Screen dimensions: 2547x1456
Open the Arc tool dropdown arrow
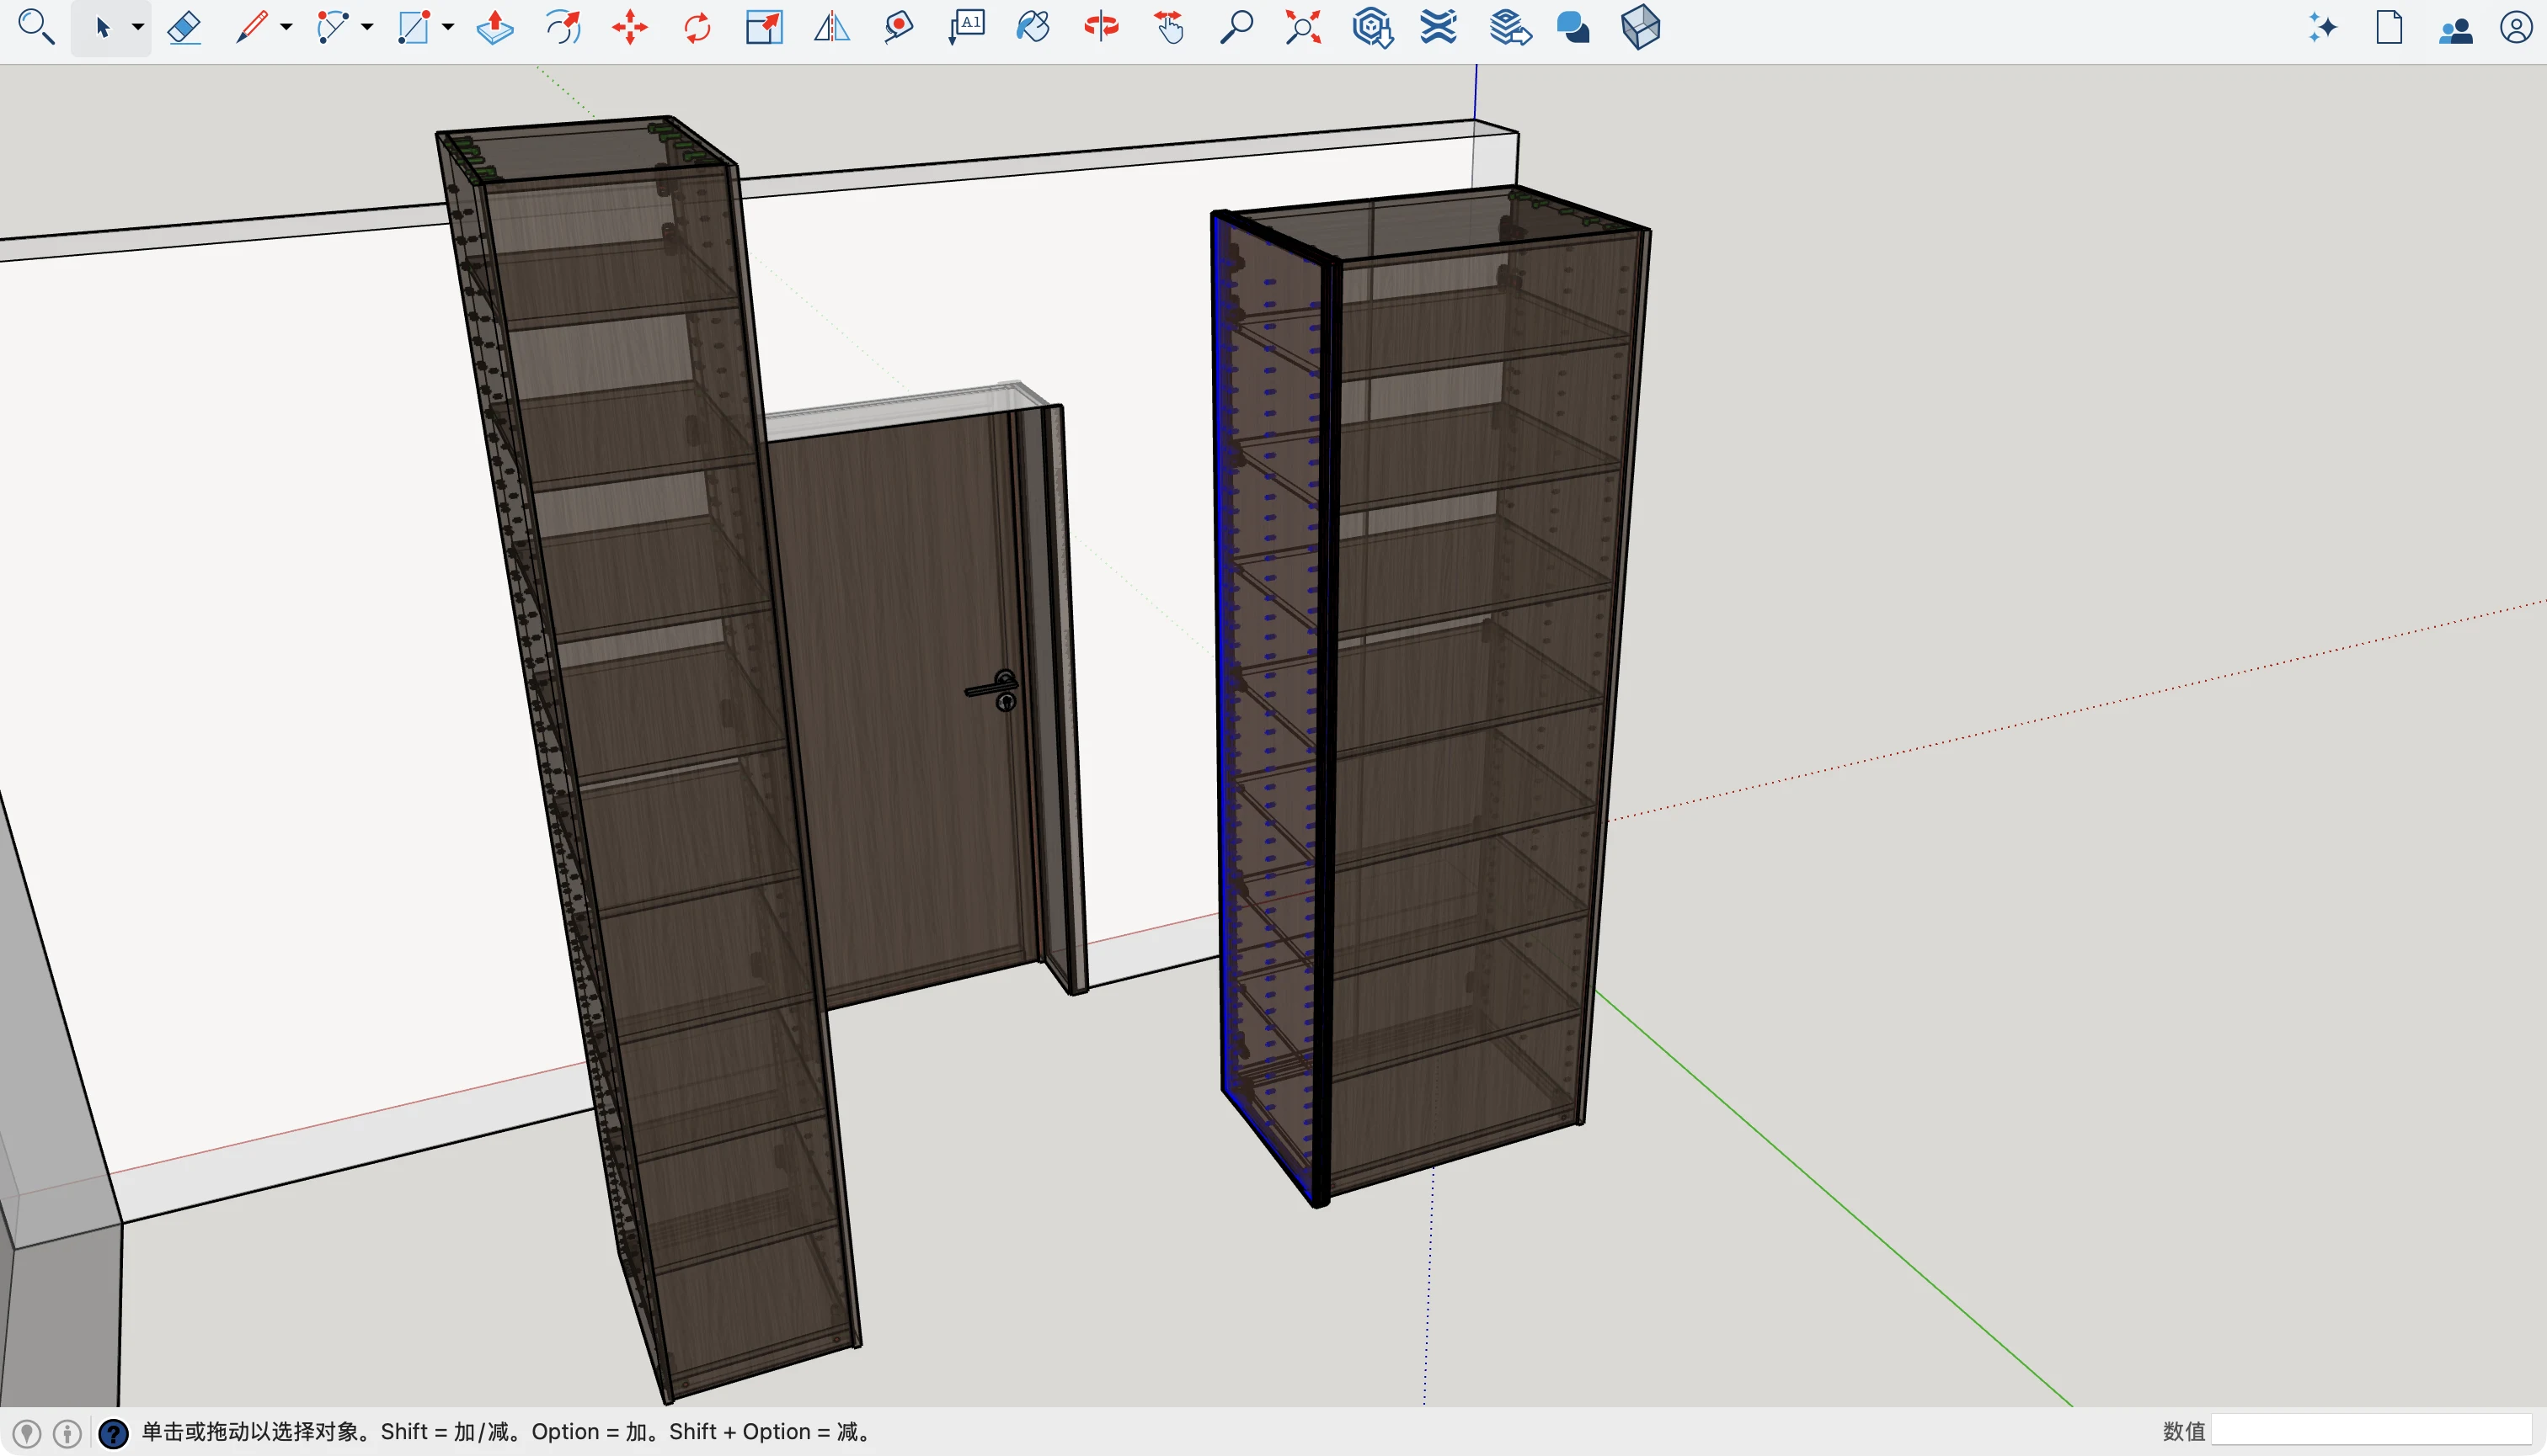(367, 28)
